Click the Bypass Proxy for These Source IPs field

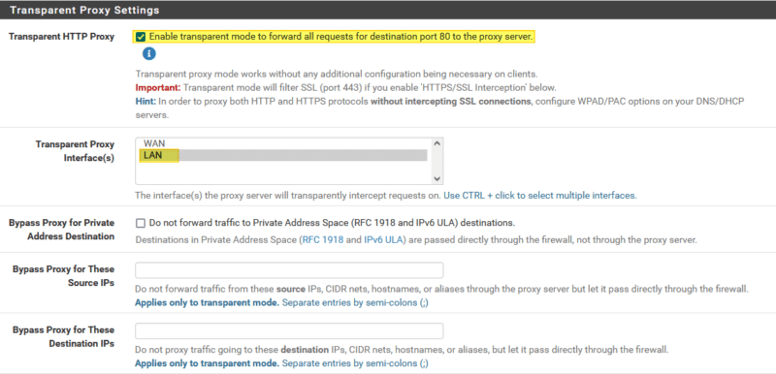289,270
